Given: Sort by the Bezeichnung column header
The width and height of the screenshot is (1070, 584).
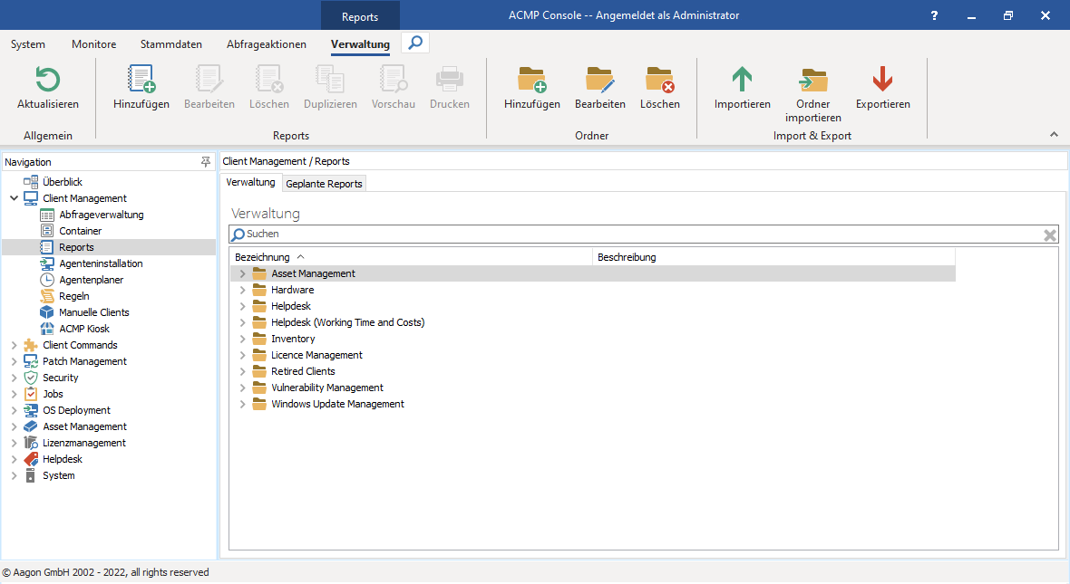Looking at the screenshot, I should pyautogui.click(x=411, y=257).
